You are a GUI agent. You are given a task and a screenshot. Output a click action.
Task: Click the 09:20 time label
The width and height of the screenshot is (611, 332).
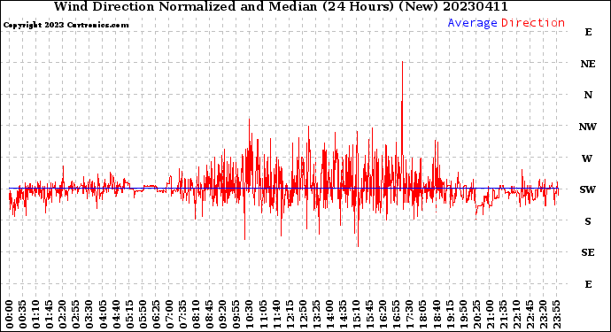(x=223, y=314)
